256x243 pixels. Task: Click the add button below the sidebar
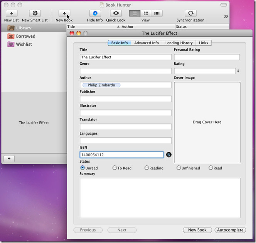click(x=9, y=158)
